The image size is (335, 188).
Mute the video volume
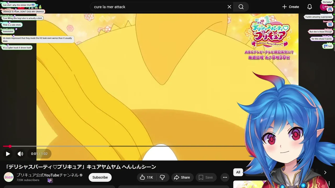click(x=20, y=154)
